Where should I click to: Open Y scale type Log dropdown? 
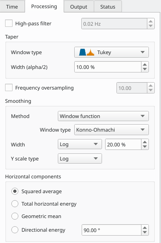(80, 158)
